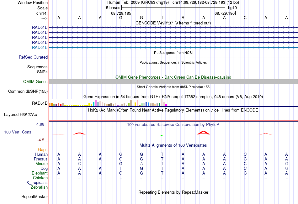Select the Rhesus alignment row label
The width and height of the screenshot is (298, 204).
click(41, 159)
